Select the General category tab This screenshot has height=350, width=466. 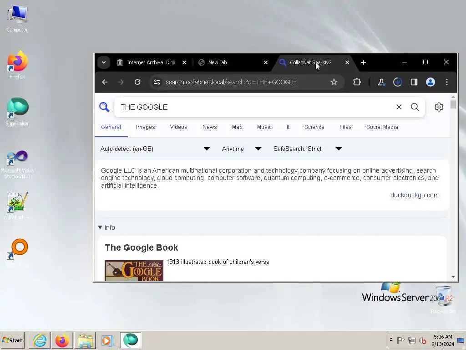click(x=111, y=127)
